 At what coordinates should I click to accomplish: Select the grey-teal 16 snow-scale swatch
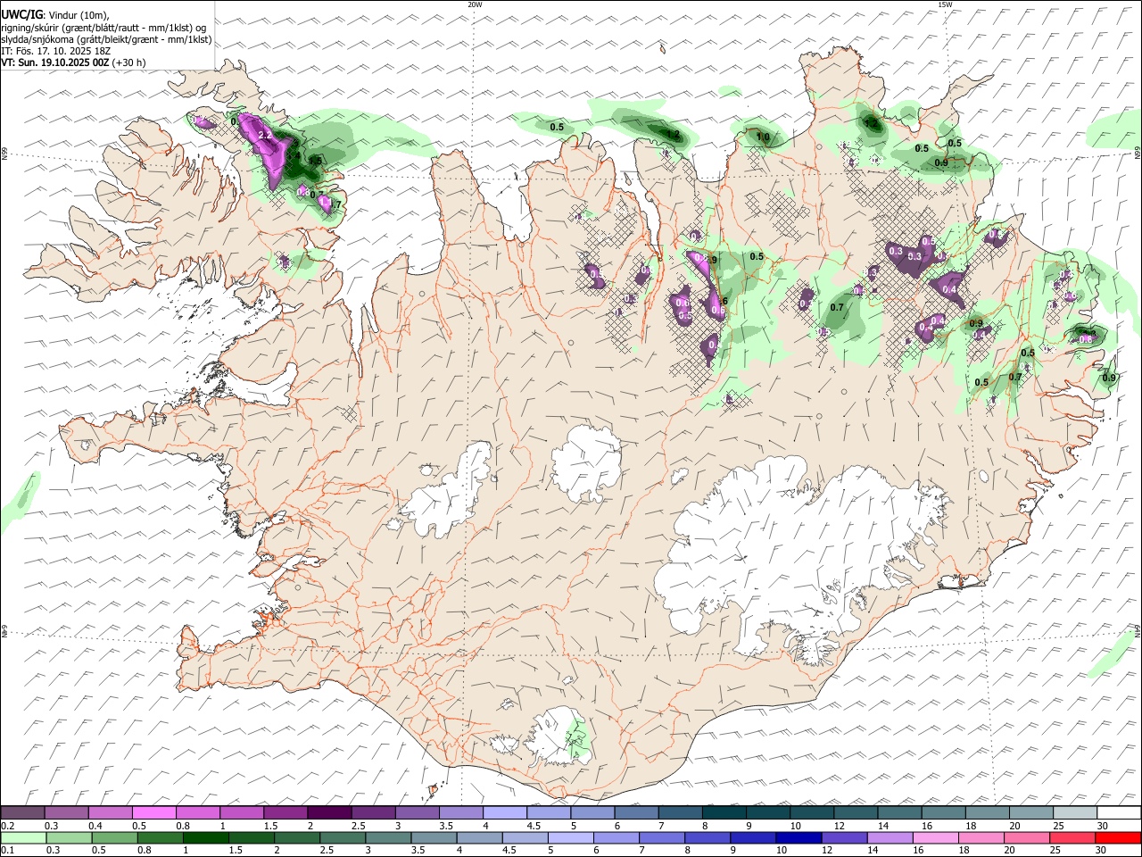tap(943, 813)
